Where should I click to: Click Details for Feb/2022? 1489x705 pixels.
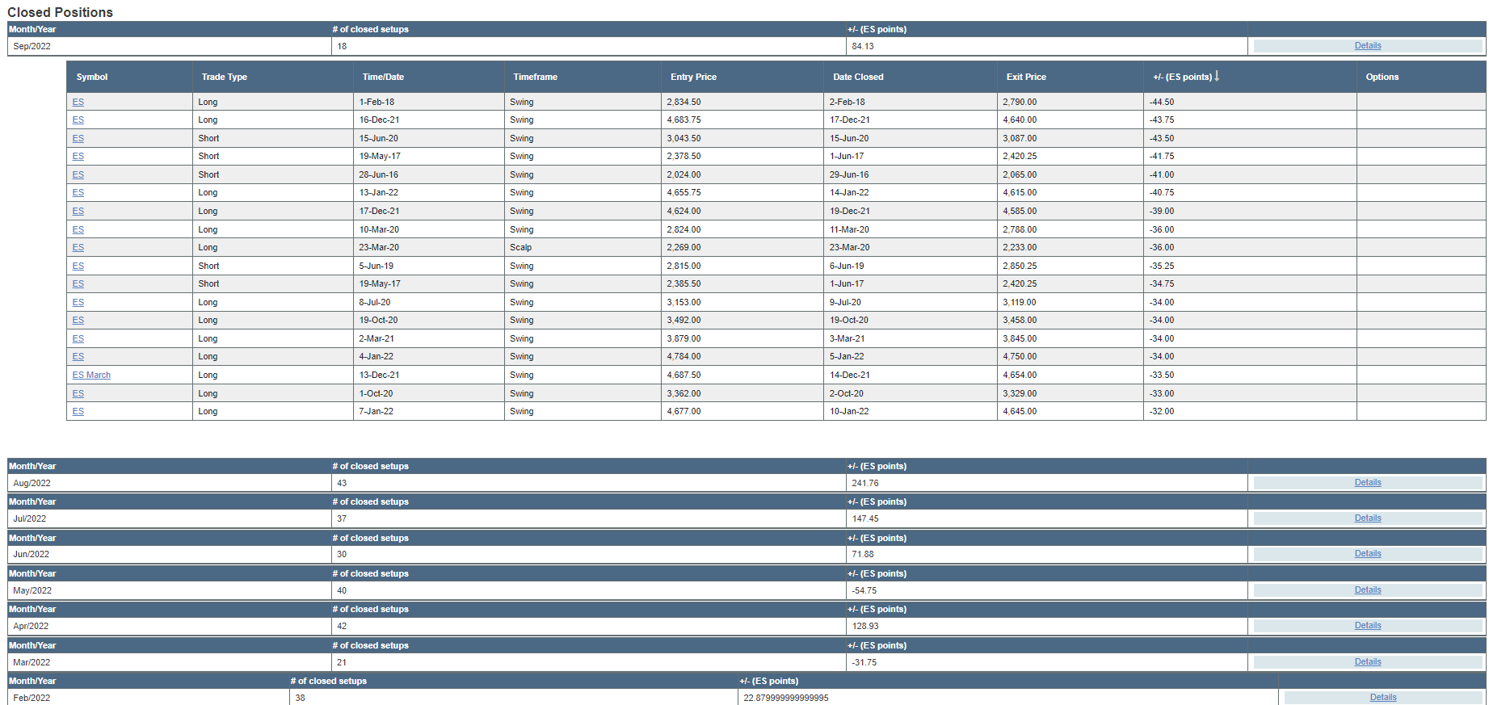(x=1382, y=698)
